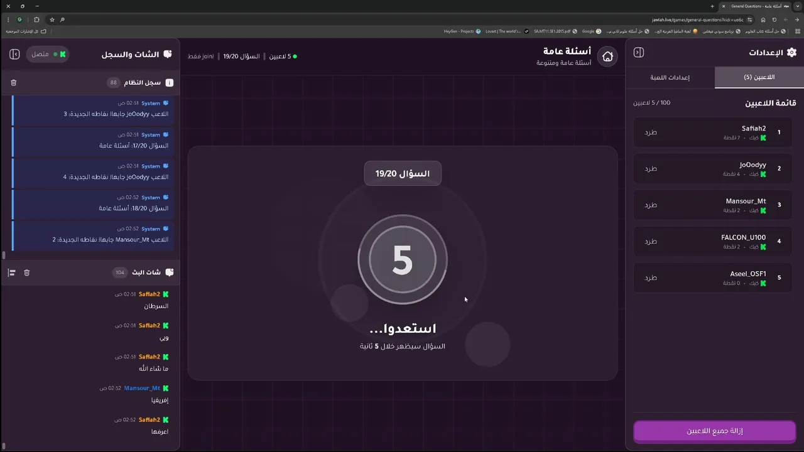
Task: Toggle the متصل connection status pill
Action: (47, 54)
